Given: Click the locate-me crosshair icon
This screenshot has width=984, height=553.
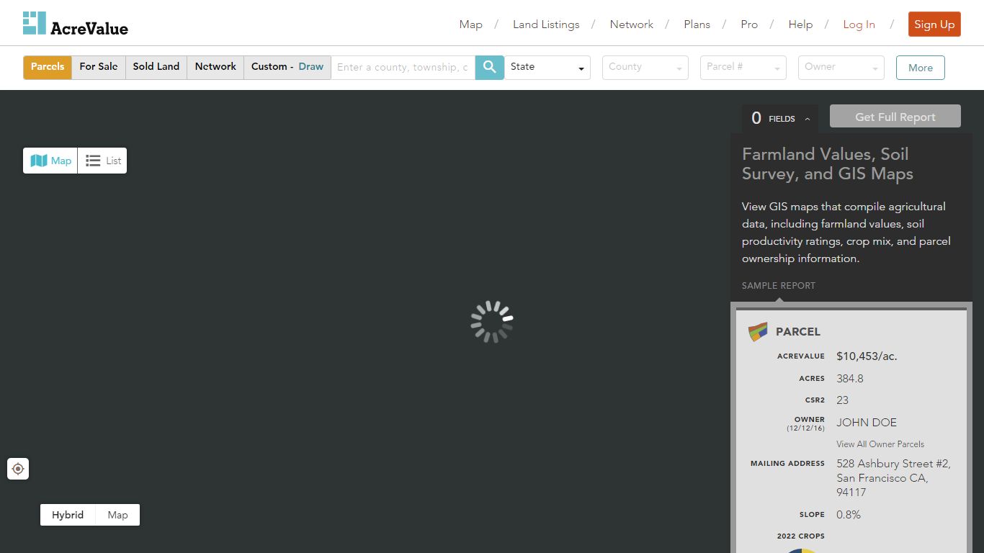Looking at the screenshot, I should click(x=18, y=469).
